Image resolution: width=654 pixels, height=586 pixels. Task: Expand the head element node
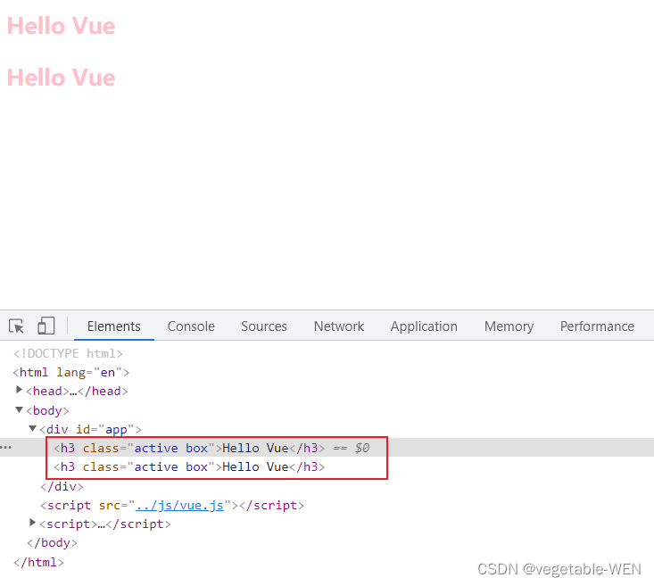pyautogui.click(x=19, y=390)
